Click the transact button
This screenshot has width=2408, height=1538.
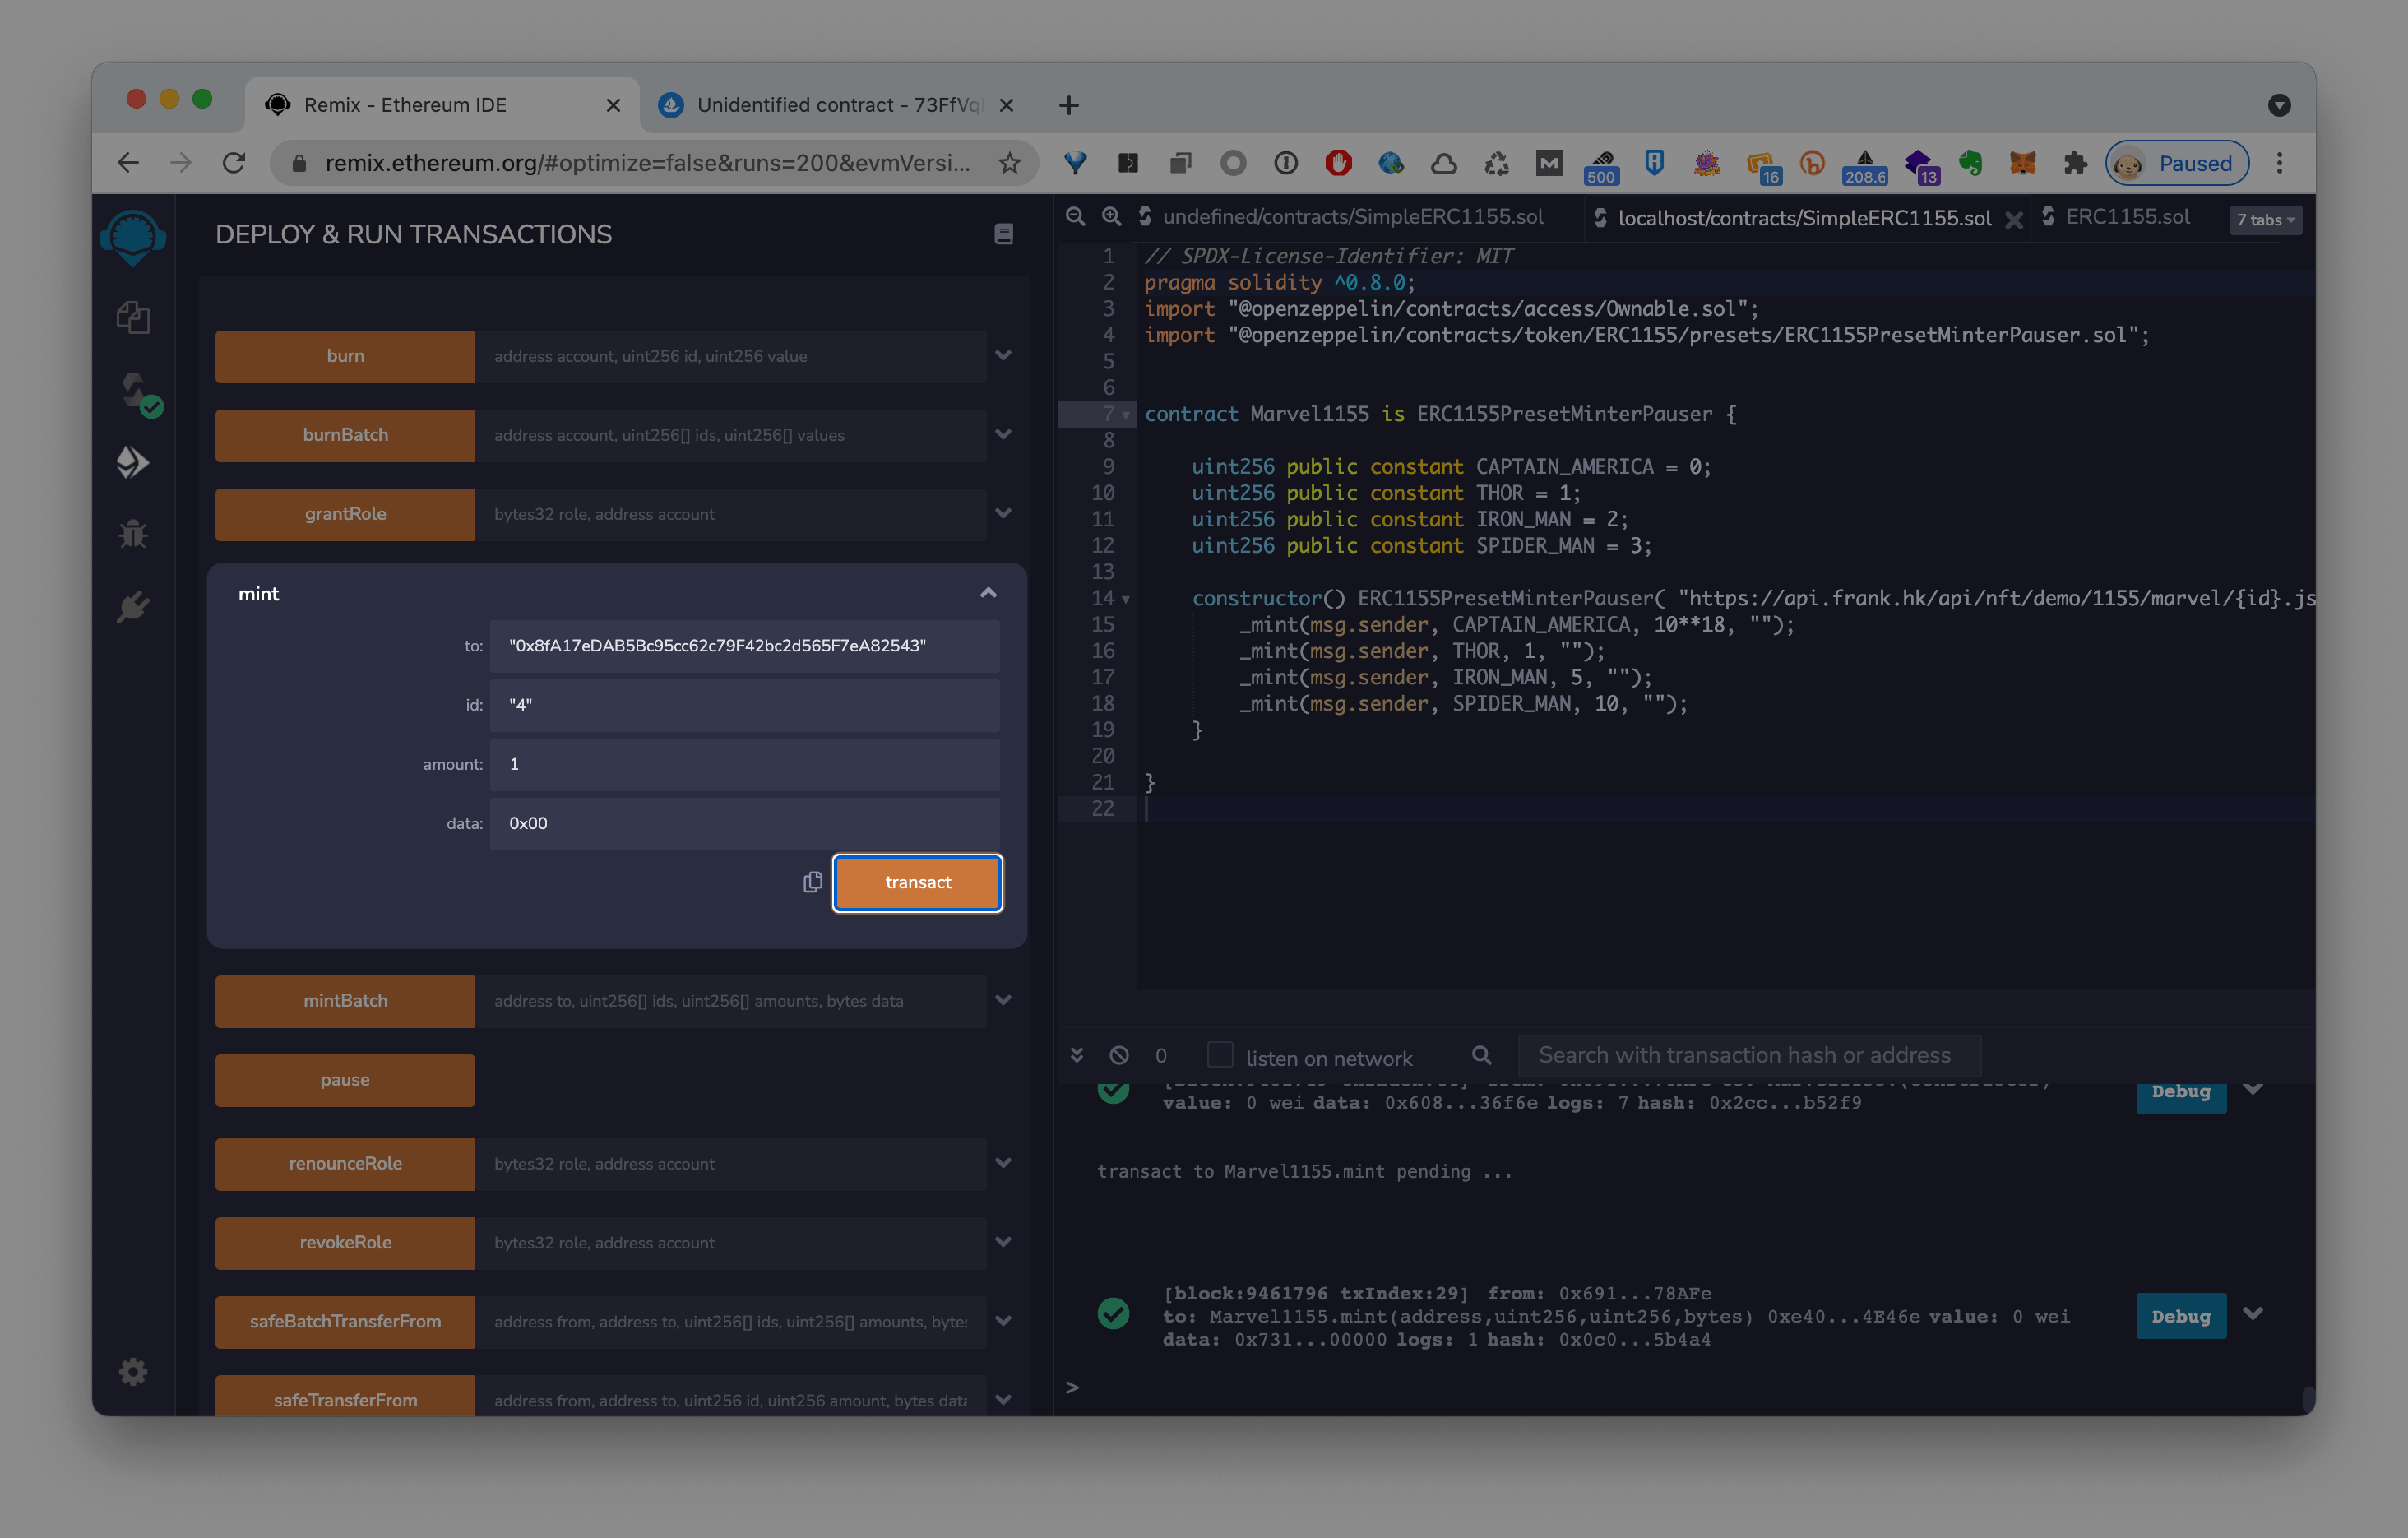[917, 882]
